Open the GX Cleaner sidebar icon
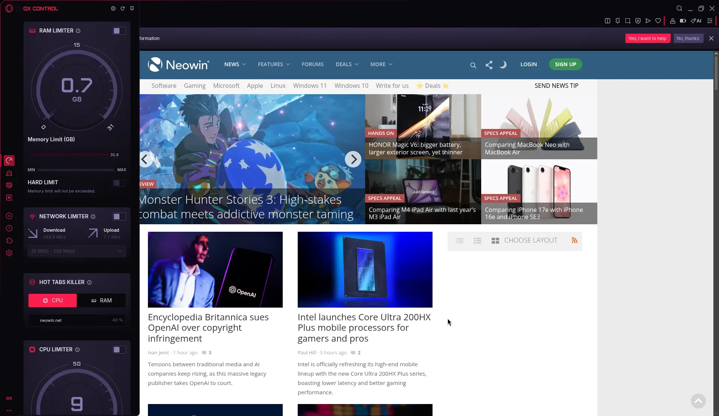 coord(9,173)
